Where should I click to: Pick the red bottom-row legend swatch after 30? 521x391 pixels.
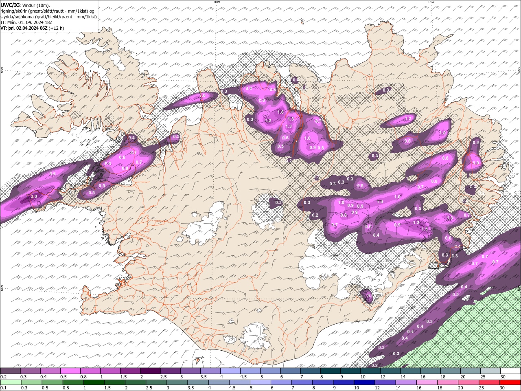[510, 383]
